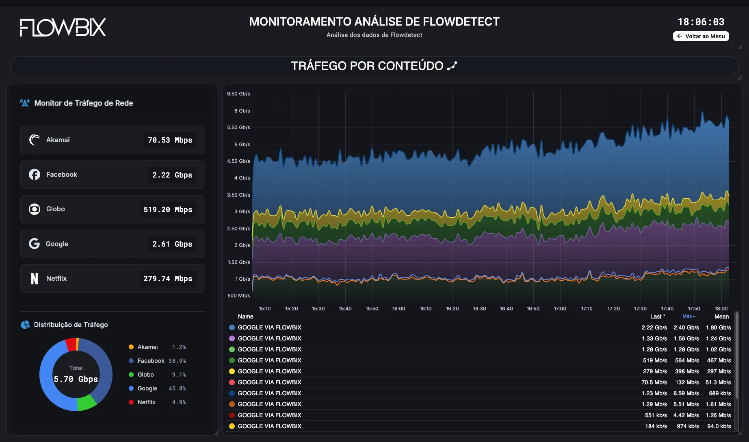Click the pie chart icon beside Distribuição de Tráfego
The height and width of the screenshot is (442, 749).
(25, 325)
